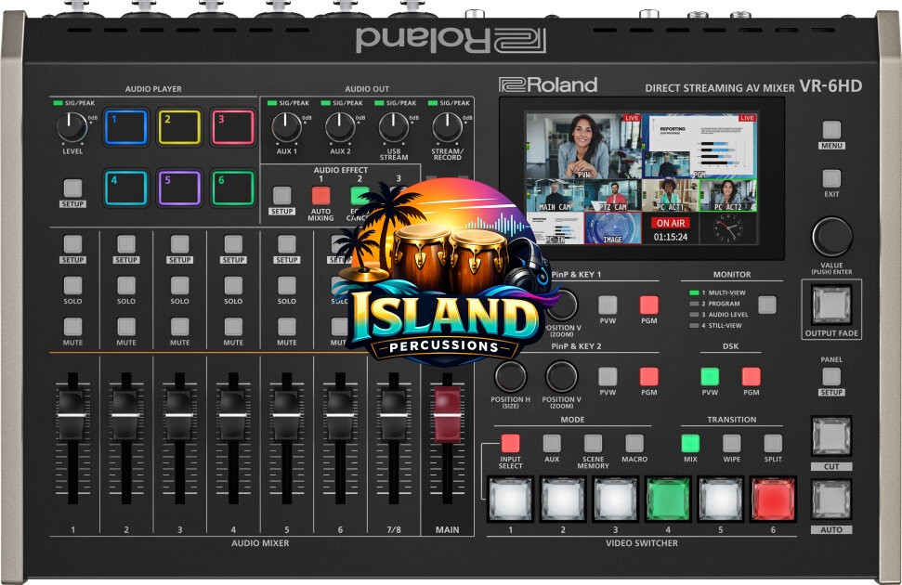The width and height of the screenshot is (902, 585).
Task: Tap green audio player pad 6
Action: point(233,188)
